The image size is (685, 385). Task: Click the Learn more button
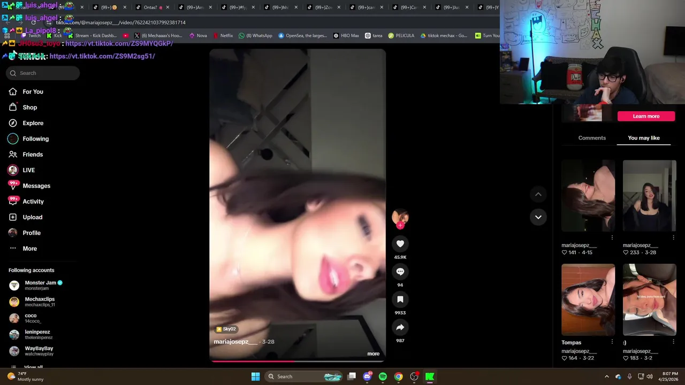[x=646, y=116]
